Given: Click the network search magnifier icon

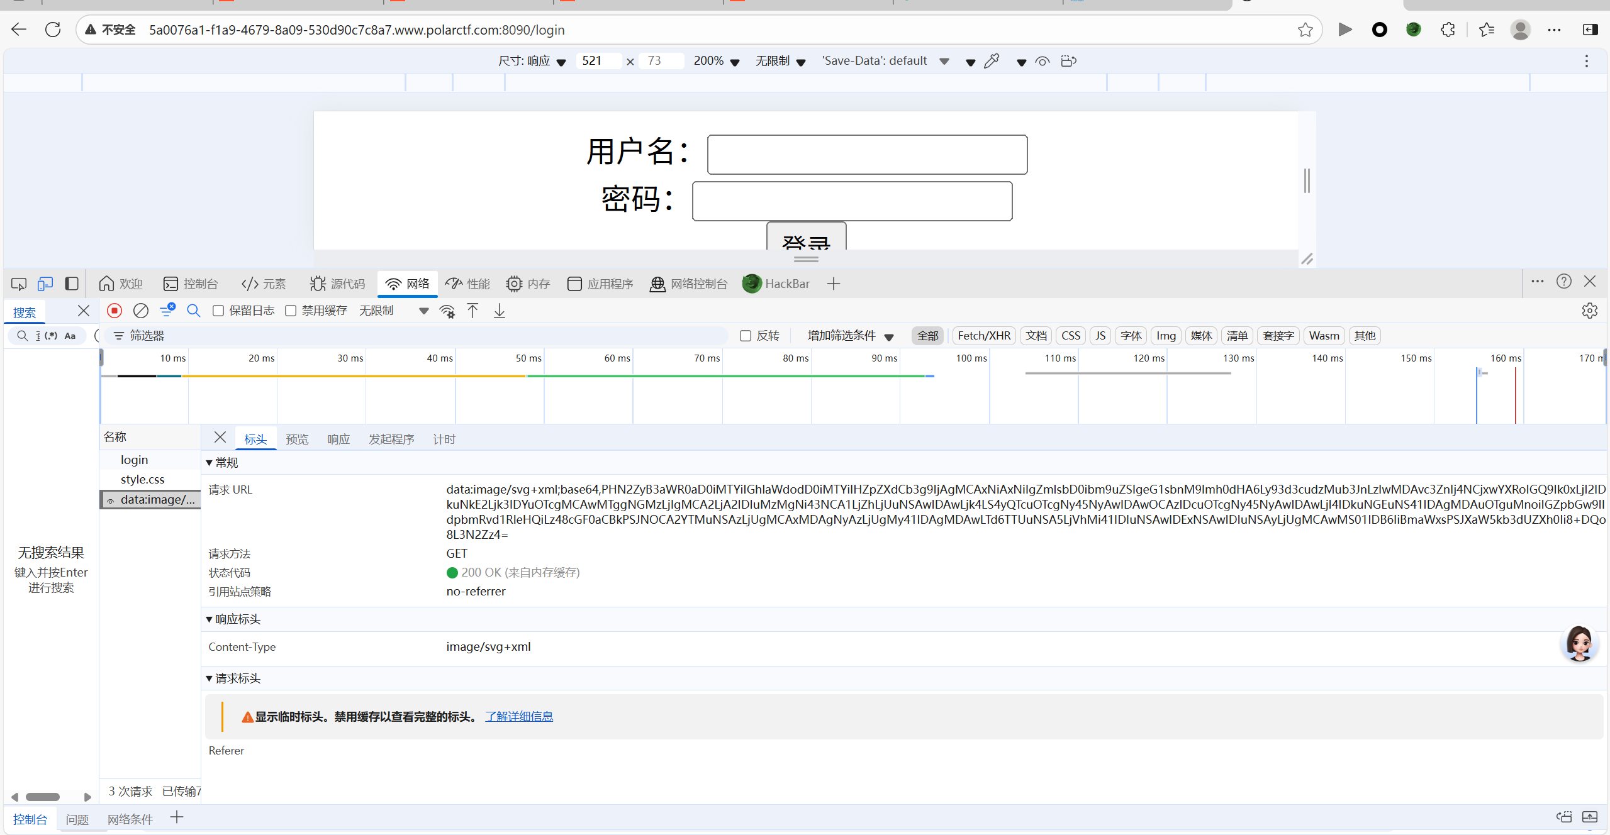Looking at the screenshot, I should pos(193,311).
